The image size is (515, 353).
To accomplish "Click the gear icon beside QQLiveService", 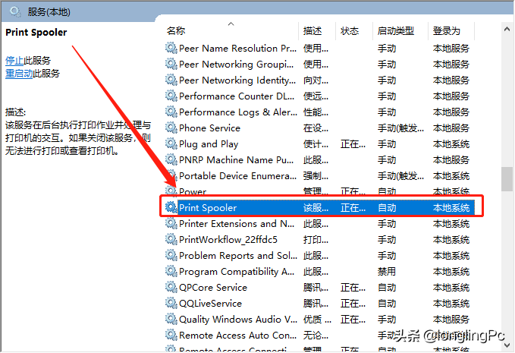I will [x=171, y=303].
